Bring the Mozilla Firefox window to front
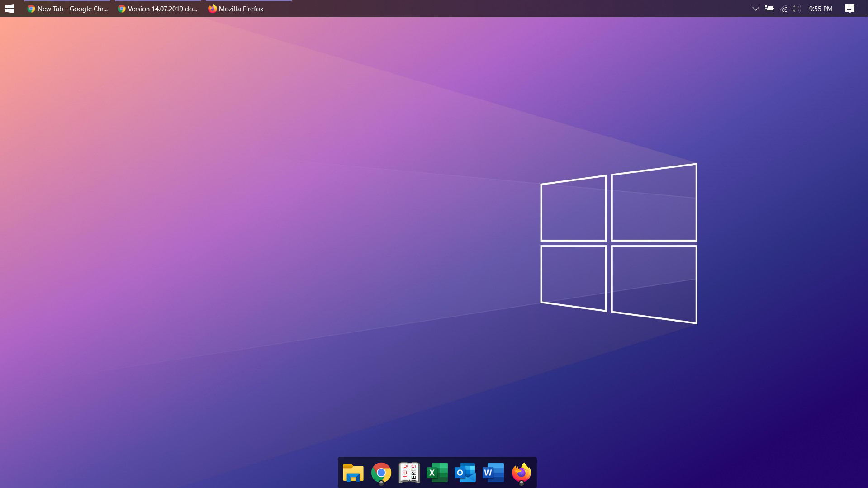 (x=241, y=9)
